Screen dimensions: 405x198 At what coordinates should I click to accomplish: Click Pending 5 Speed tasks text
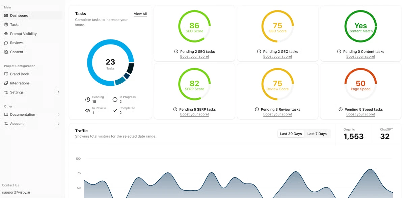click(363, 109)
